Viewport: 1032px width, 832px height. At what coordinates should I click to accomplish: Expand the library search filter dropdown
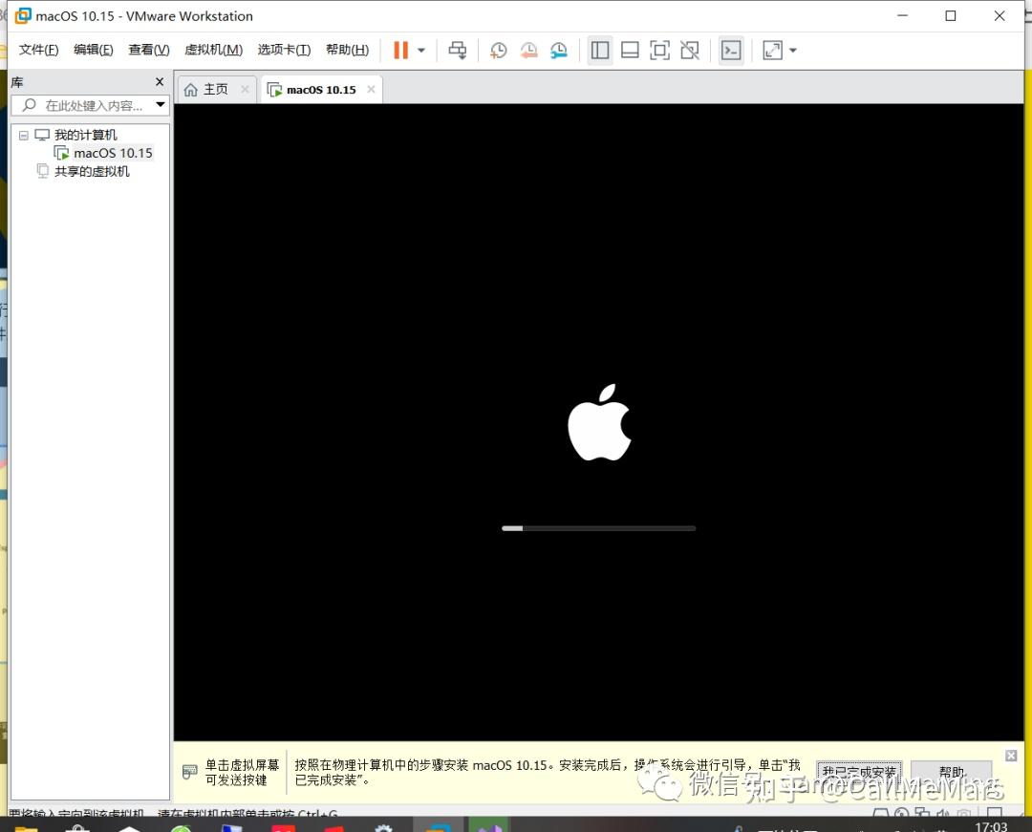[x=161, y=104]
